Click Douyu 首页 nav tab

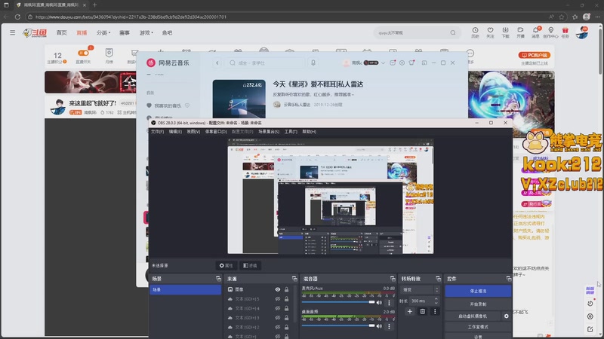tap(62, 32)
